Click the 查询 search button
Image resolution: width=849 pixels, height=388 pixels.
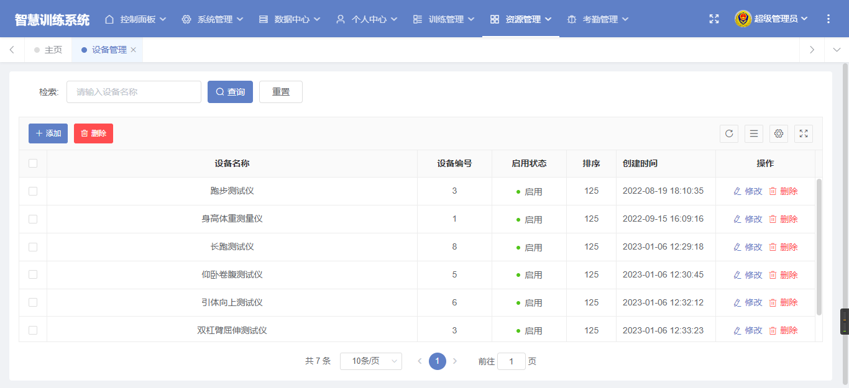tap(230, 92)
